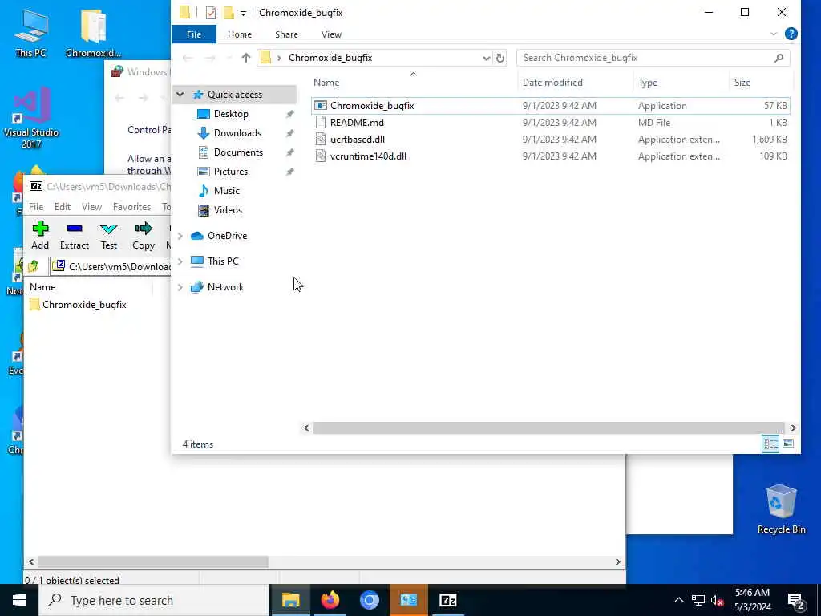Open Chromoxid... folder on desktop
821x616 pixels.
click(x=93, y=33)
